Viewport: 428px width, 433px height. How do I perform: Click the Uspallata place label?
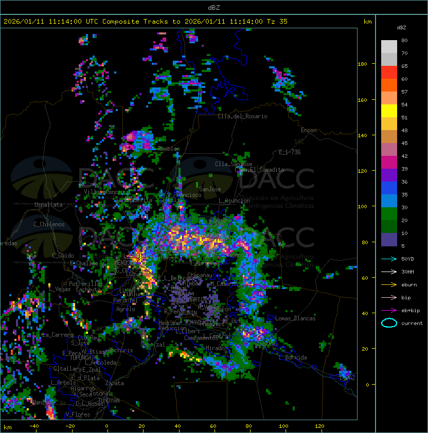click(48, 205)
